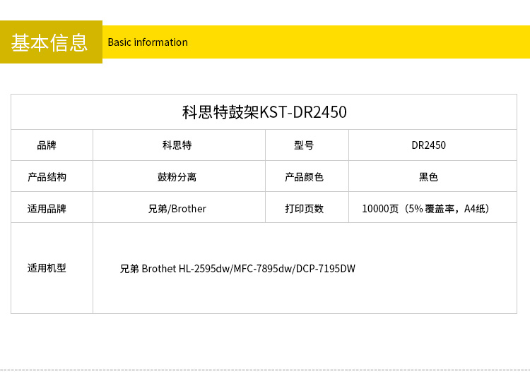Click the 适用品牌 row label
This screenshot has width=530, height=376.
(x=47, y=209)
